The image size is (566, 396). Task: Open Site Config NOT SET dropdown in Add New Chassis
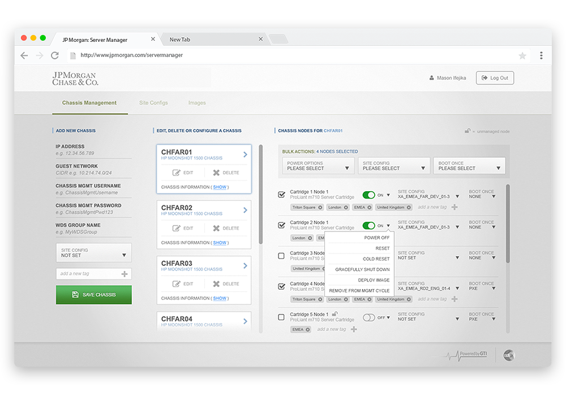[x=93, y=253]
